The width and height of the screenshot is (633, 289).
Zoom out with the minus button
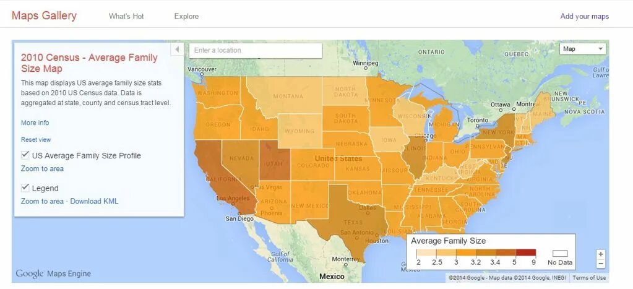click(x=601, y=264)
